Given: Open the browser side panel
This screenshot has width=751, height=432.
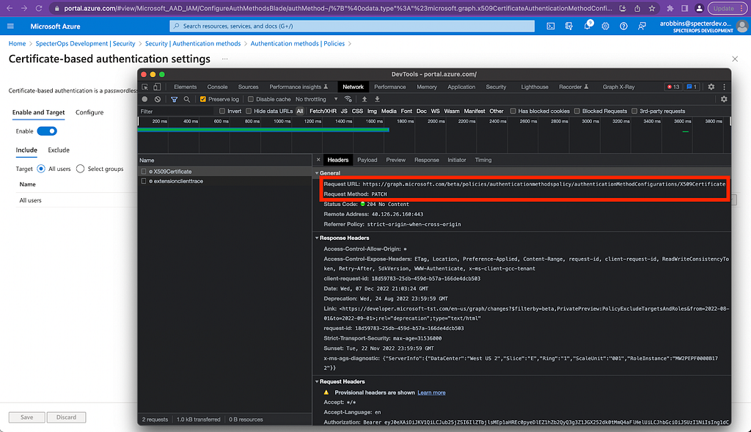Looking at the screenshot, I should point(684,8).
